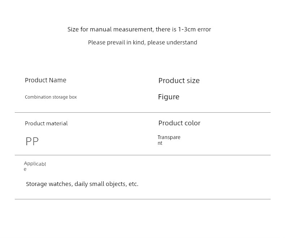Click the 'PP' material value
This screenshot has height=238, width=285.
[x=32, y=142]
